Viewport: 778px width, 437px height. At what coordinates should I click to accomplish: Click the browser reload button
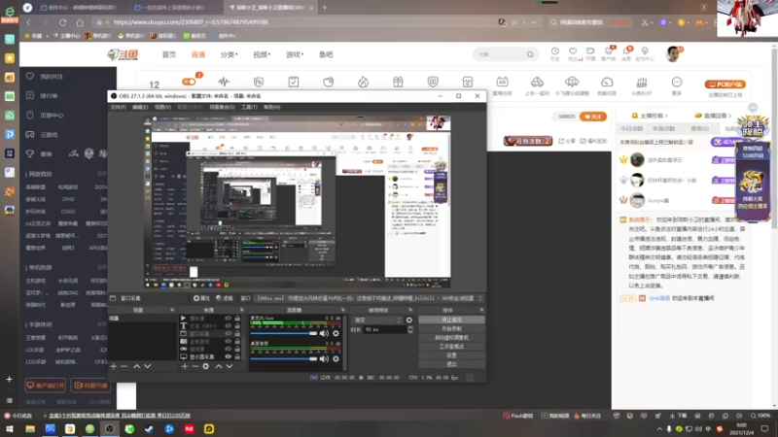pyautogui.click(x=62, y=22)
